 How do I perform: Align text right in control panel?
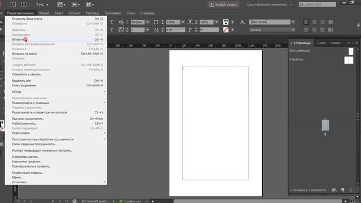pyautogui.click(x=322, y=22)
